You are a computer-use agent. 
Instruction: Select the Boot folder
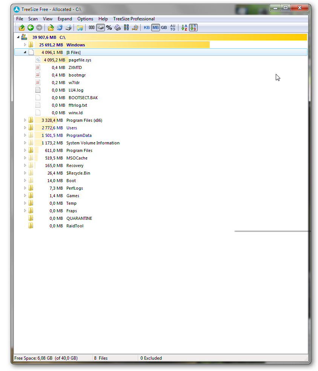tap(71, 181)
